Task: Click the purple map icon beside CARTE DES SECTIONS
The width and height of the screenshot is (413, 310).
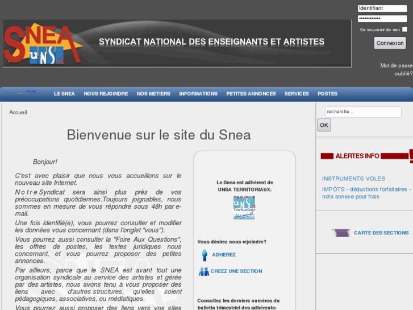Action: tap(341, 233)
